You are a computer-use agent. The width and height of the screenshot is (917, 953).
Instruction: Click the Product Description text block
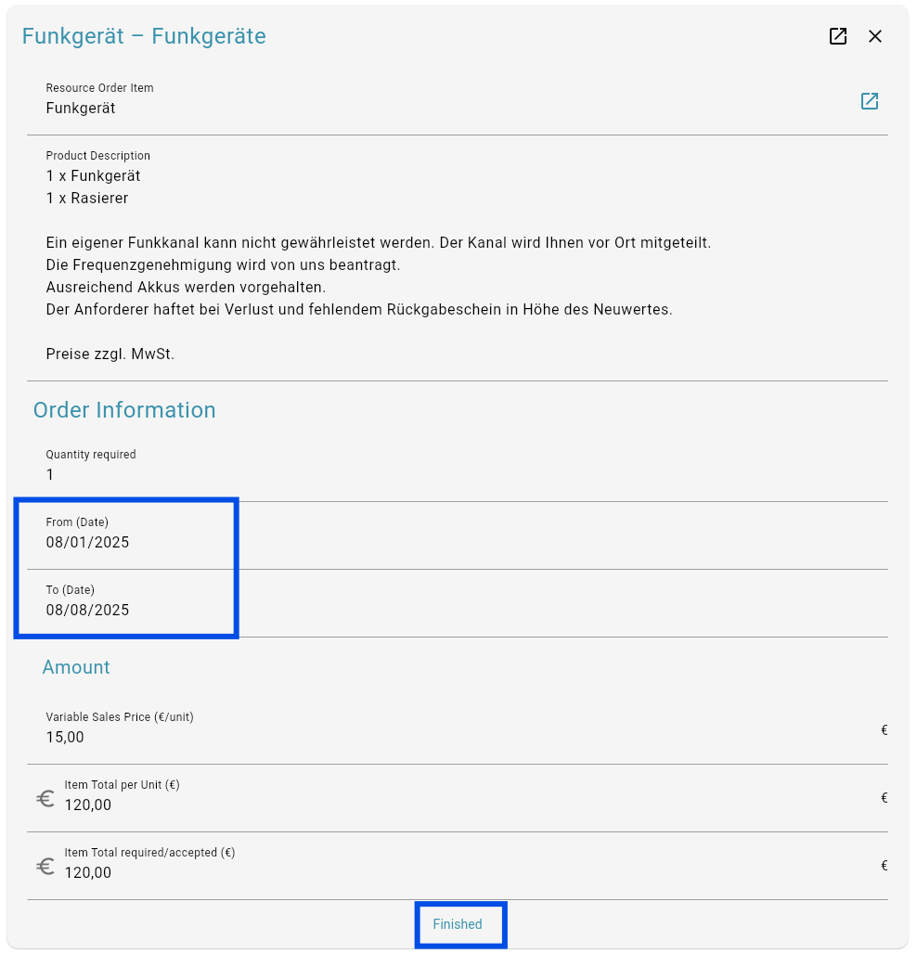(x=379, y=265)
